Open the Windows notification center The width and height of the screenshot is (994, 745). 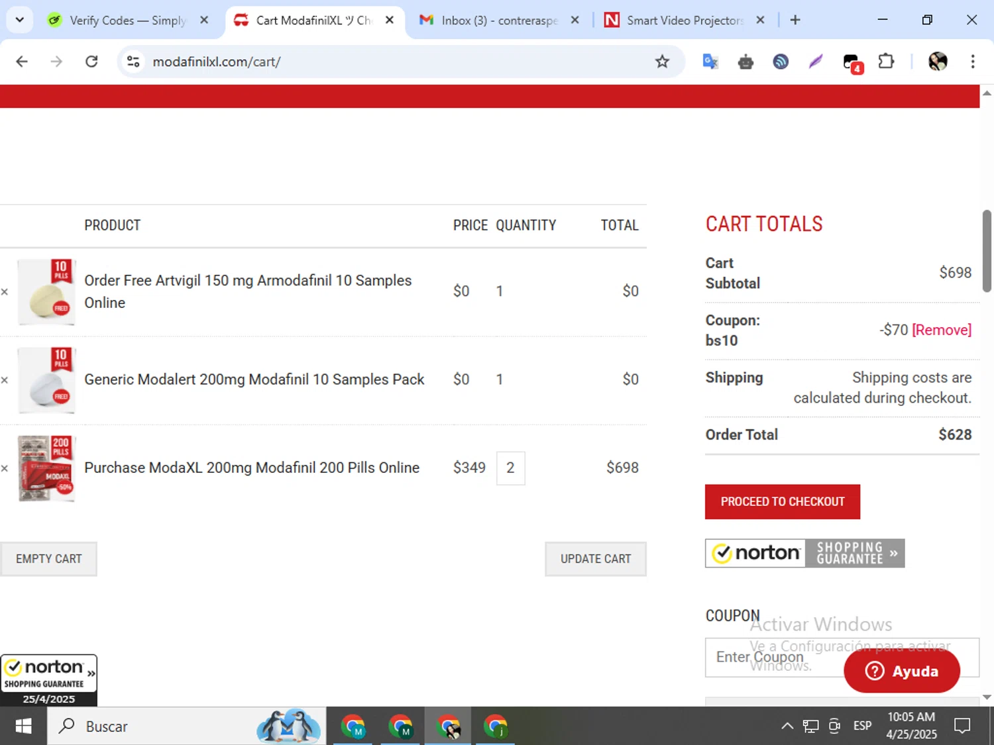pyautogui.click(x=962, y=726)
